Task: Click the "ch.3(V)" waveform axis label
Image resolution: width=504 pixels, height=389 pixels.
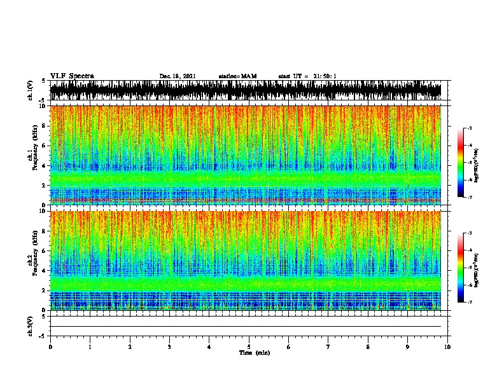Action: [x=30, y=326]
